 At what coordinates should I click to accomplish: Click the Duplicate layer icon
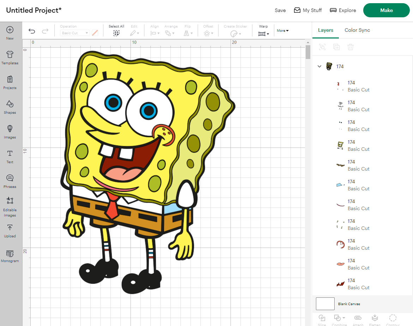[x=336, y=47]
